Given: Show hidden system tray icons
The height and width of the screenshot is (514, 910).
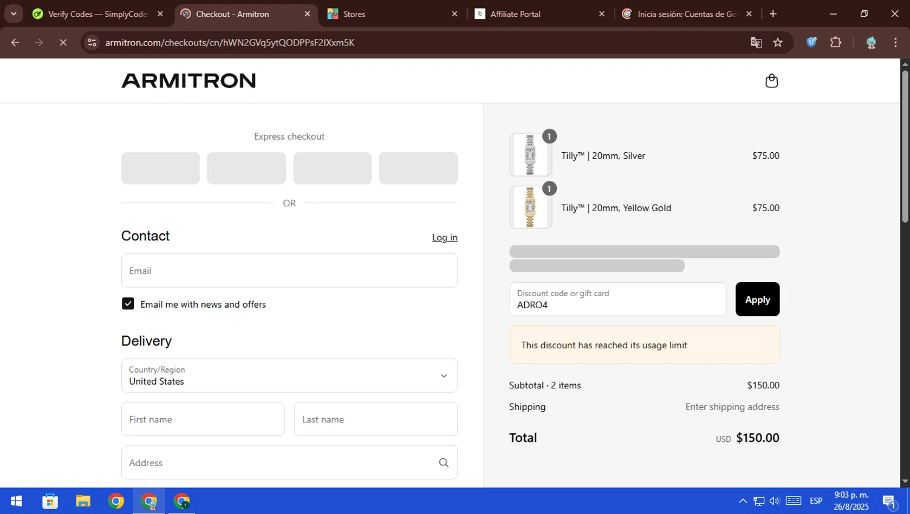Looking at the screenshot, I should 743,501.
